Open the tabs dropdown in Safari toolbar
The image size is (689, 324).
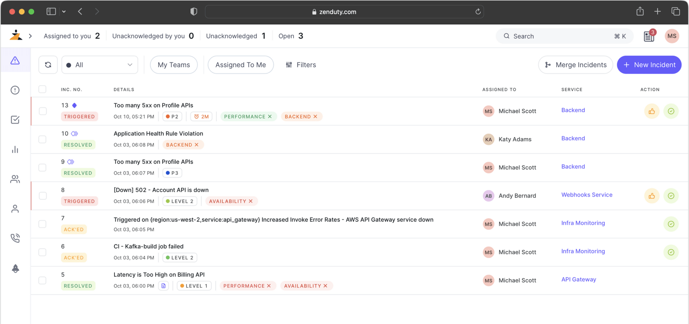[64, 11]
